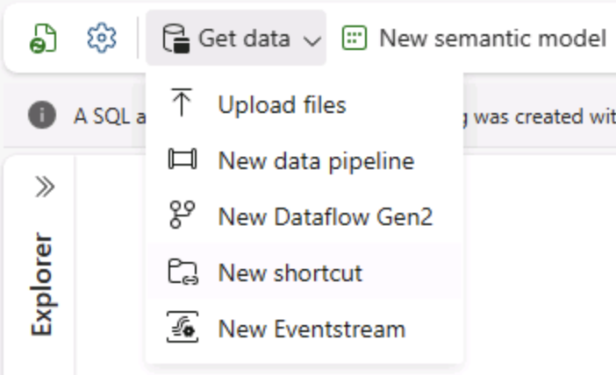Select Upload files from the menu
Viewport: 616px width, 375px height.
point(282,105)
